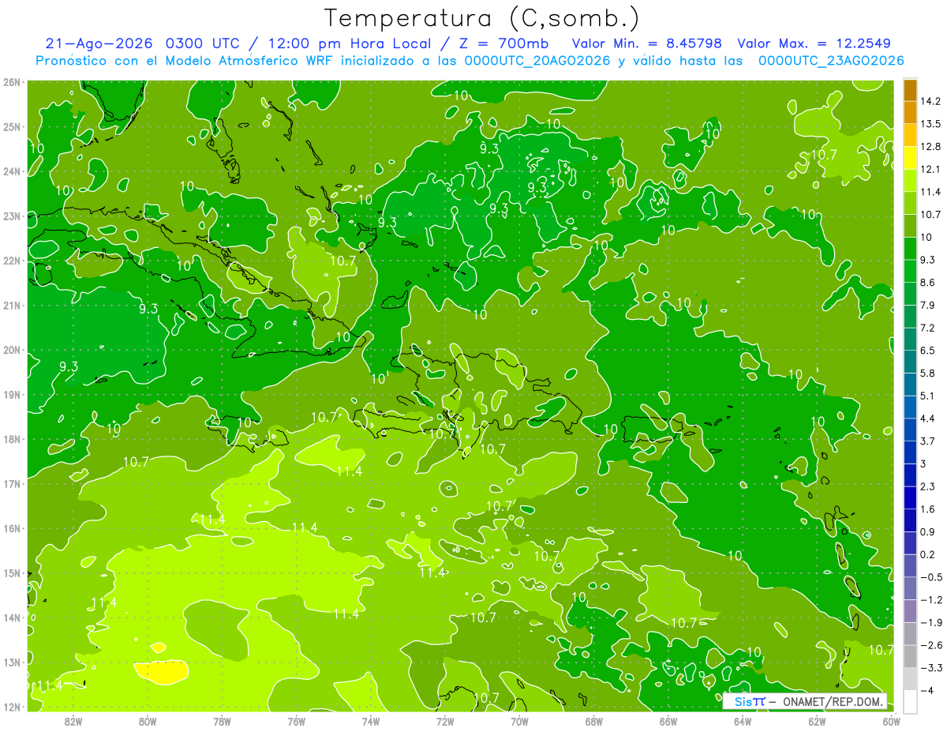The image size is (947, 732).
Task: Click the '70W' longitude axis label
Action: point(519,721)
